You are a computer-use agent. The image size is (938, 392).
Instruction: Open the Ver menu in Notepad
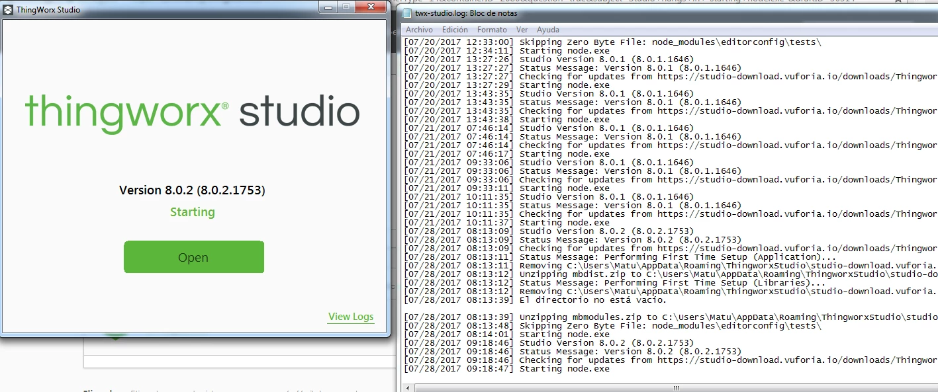tap(522, 30)
